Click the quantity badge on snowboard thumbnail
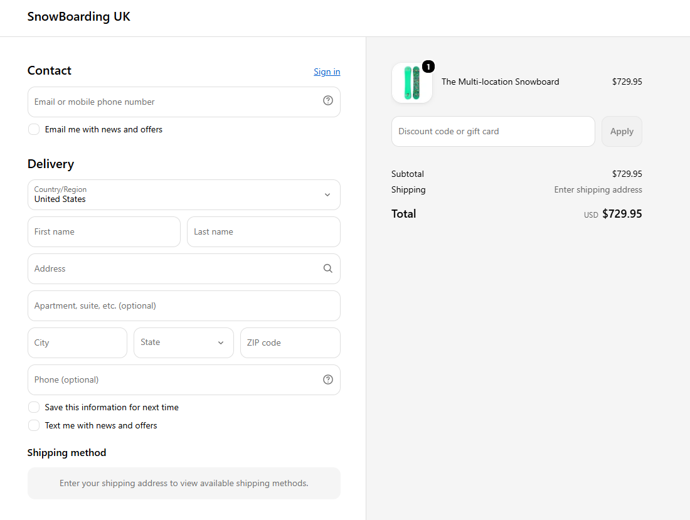 pos(428,67)
